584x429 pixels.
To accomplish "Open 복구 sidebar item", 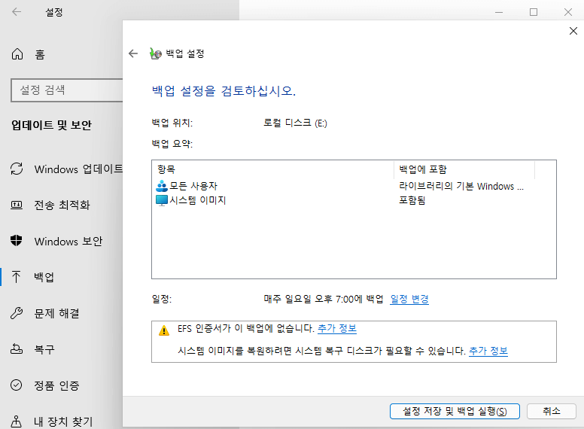I will coord(61,349).
